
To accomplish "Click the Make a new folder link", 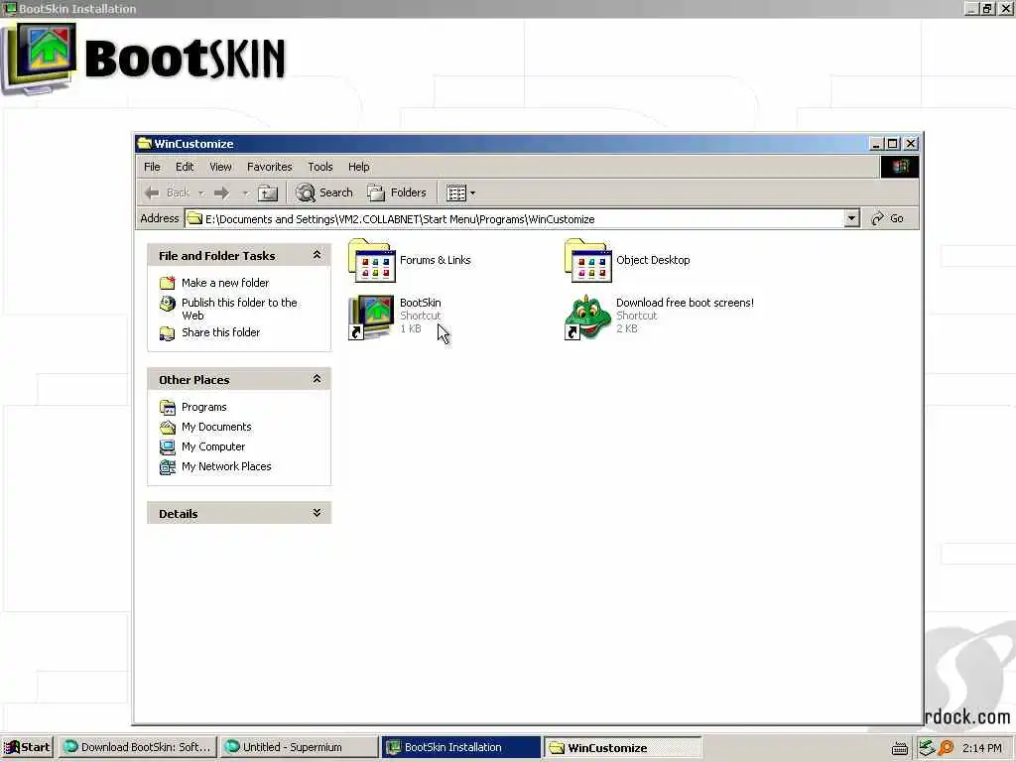I will (225, 283).
